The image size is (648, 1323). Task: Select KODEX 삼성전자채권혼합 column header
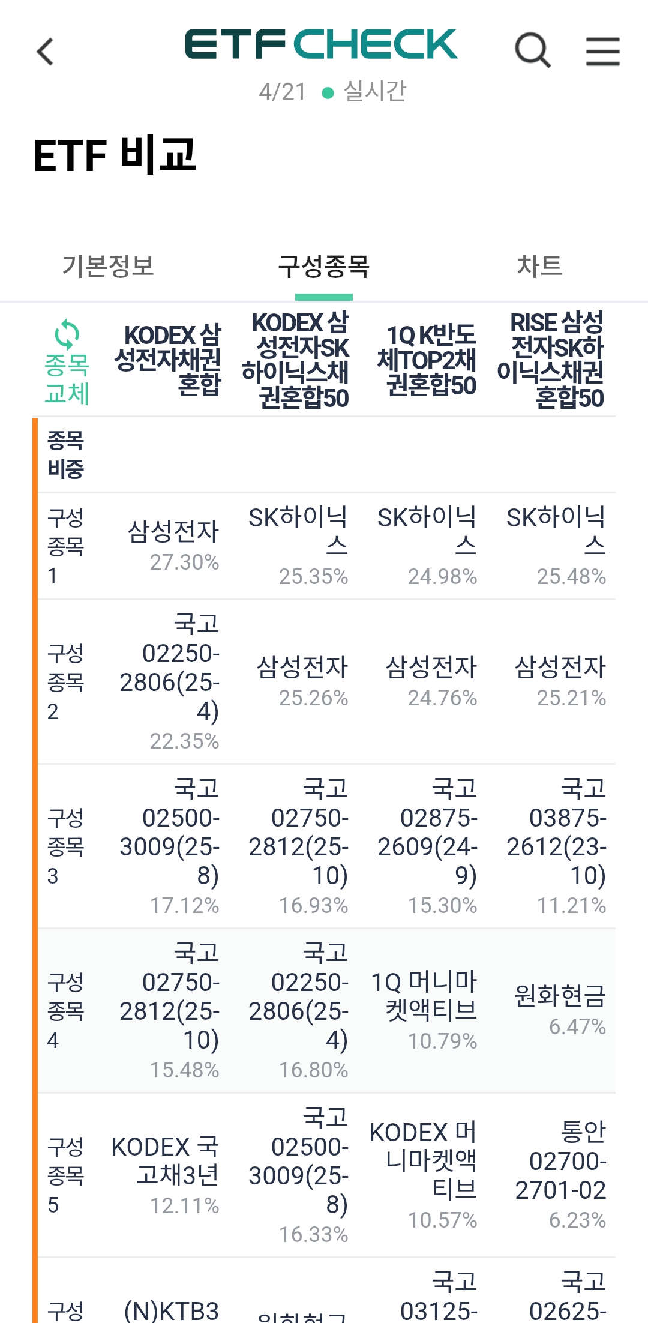(x=169, y=360)
